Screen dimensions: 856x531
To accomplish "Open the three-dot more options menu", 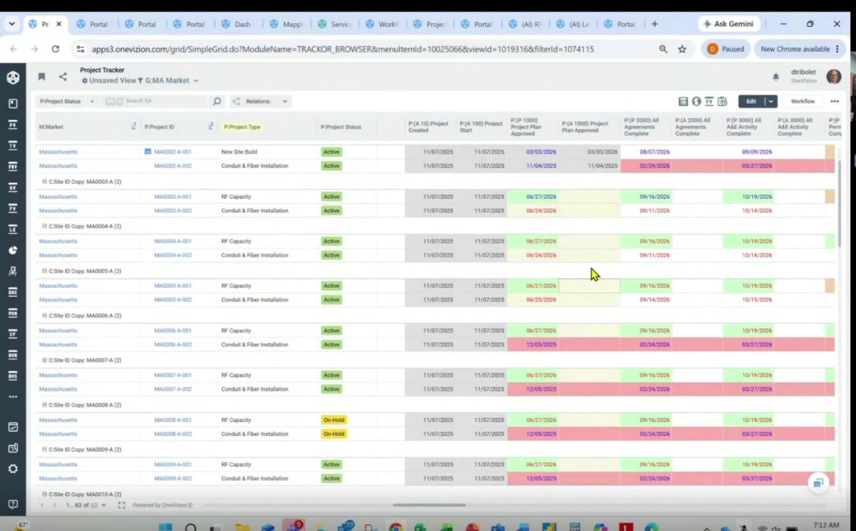I will pos(835,101).
